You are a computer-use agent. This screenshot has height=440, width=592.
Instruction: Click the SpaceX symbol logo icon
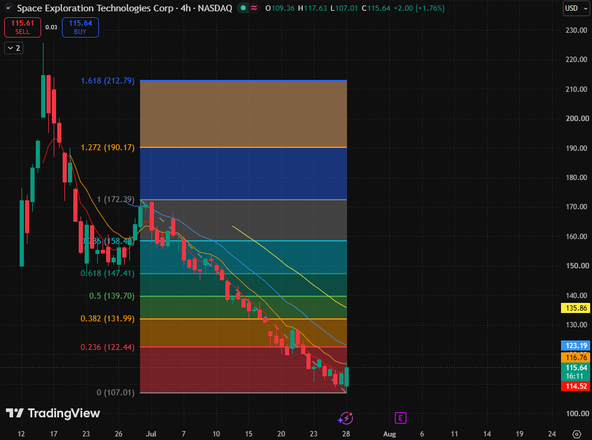(x=9, y=8)
